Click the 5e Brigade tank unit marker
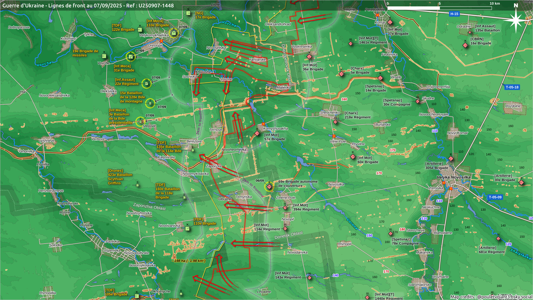 click(x=341, y=74)
